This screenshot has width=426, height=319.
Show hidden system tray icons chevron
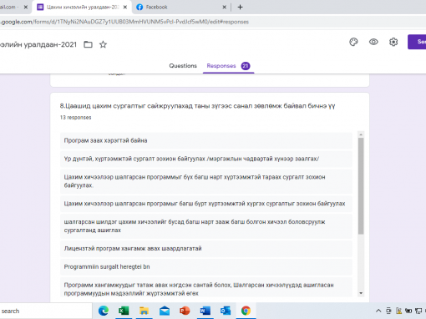[x=378, y=311]
